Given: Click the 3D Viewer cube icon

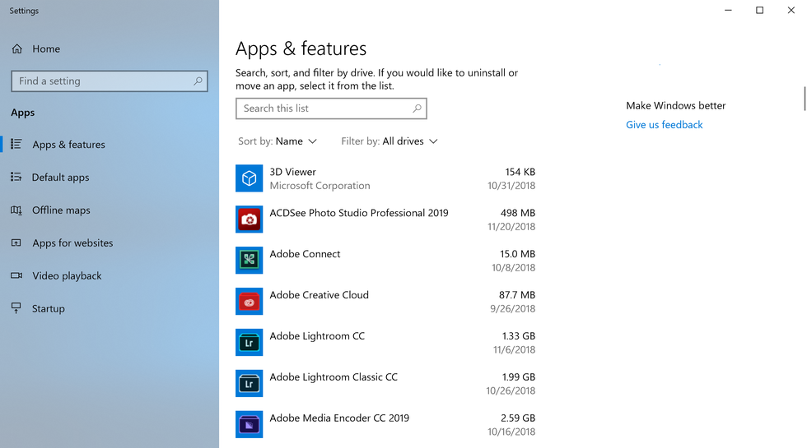Looking at the screenshot, I should (x=249, y=178).
